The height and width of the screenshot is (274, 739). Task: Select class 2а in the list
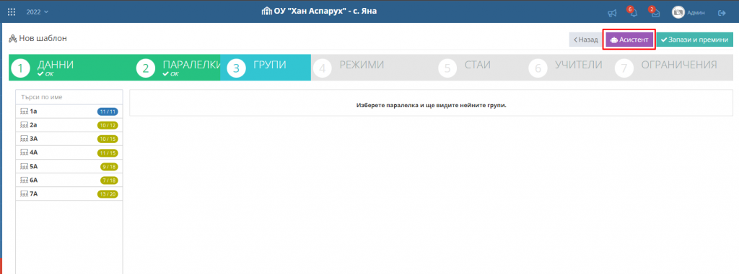(x=69, y=125)
